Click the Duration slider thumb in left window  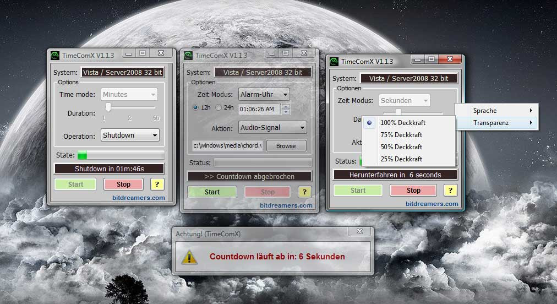(x=108, y=107)
